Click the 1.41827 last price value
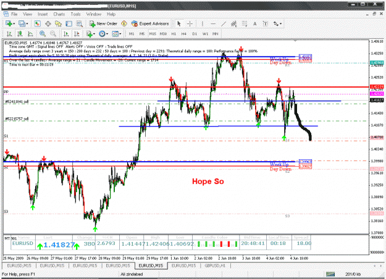Image resolution: width=386 pixels, height=279 pixels. (x=59, y=245)
